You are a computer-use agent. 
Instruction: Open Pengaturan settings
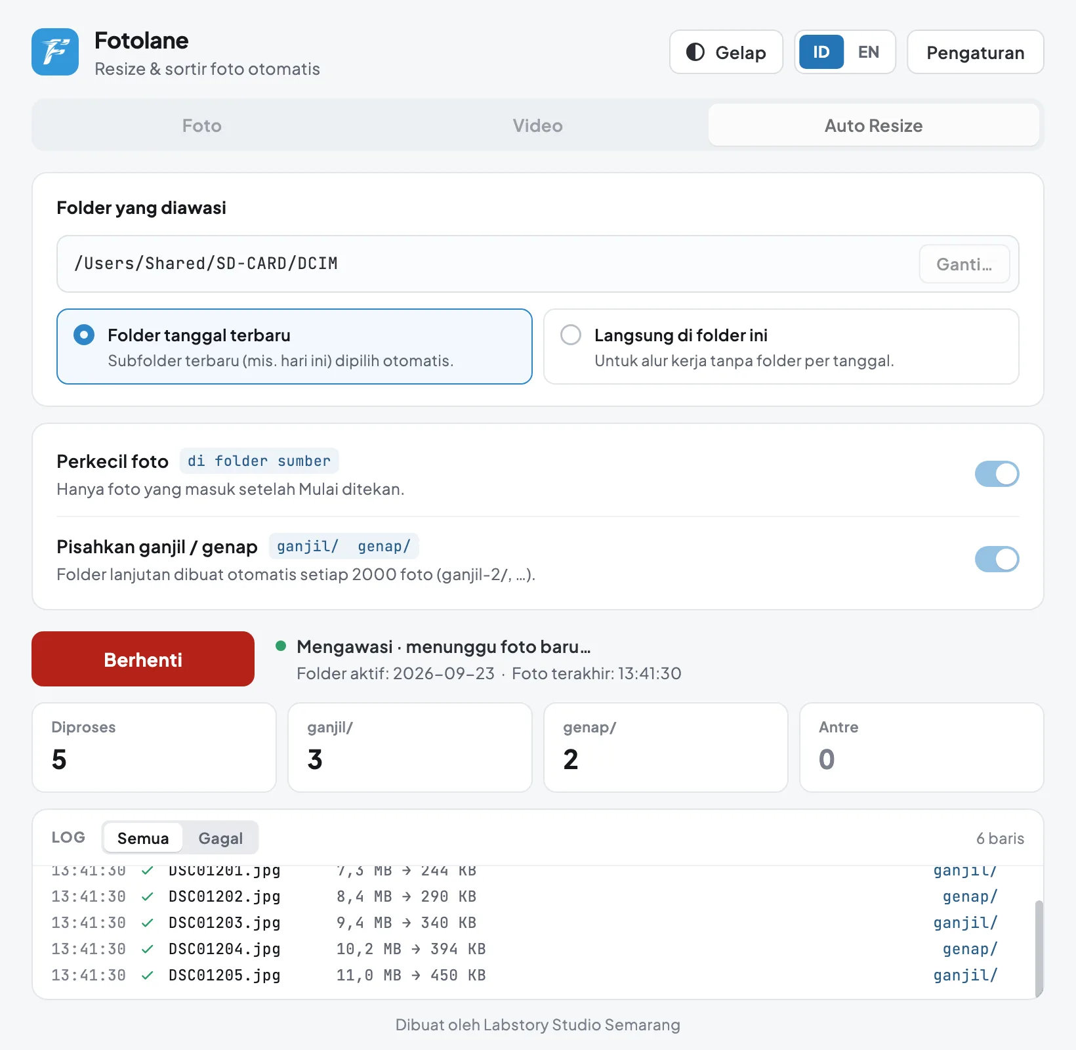click(x=975, y=52)
